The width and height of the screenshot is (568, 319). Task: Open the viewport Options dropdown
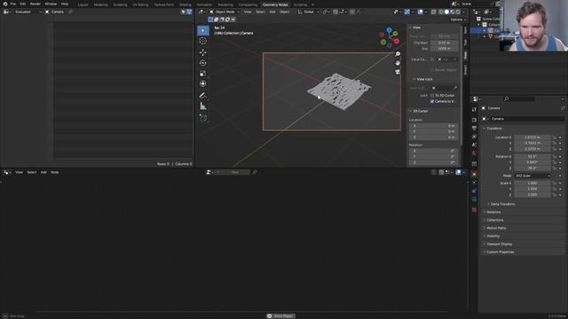(458, 19)
